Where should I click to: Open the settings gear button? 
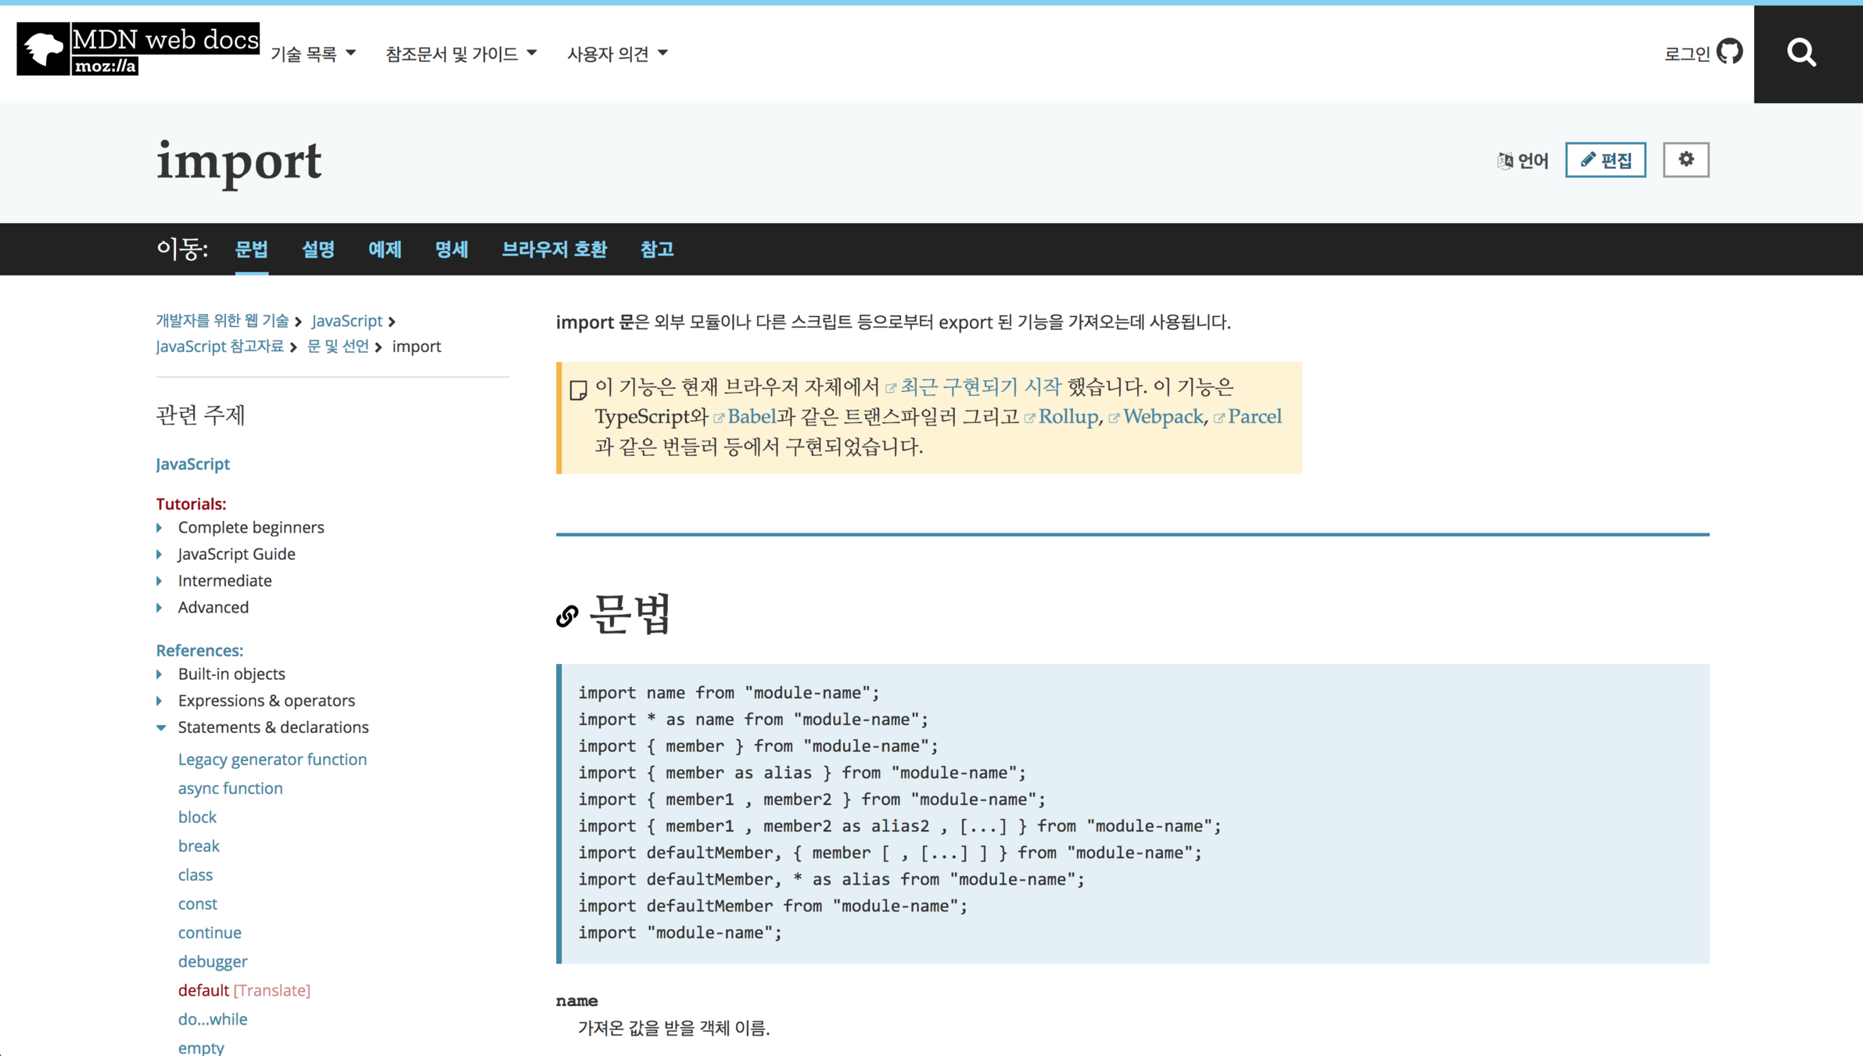[1685, 160]
